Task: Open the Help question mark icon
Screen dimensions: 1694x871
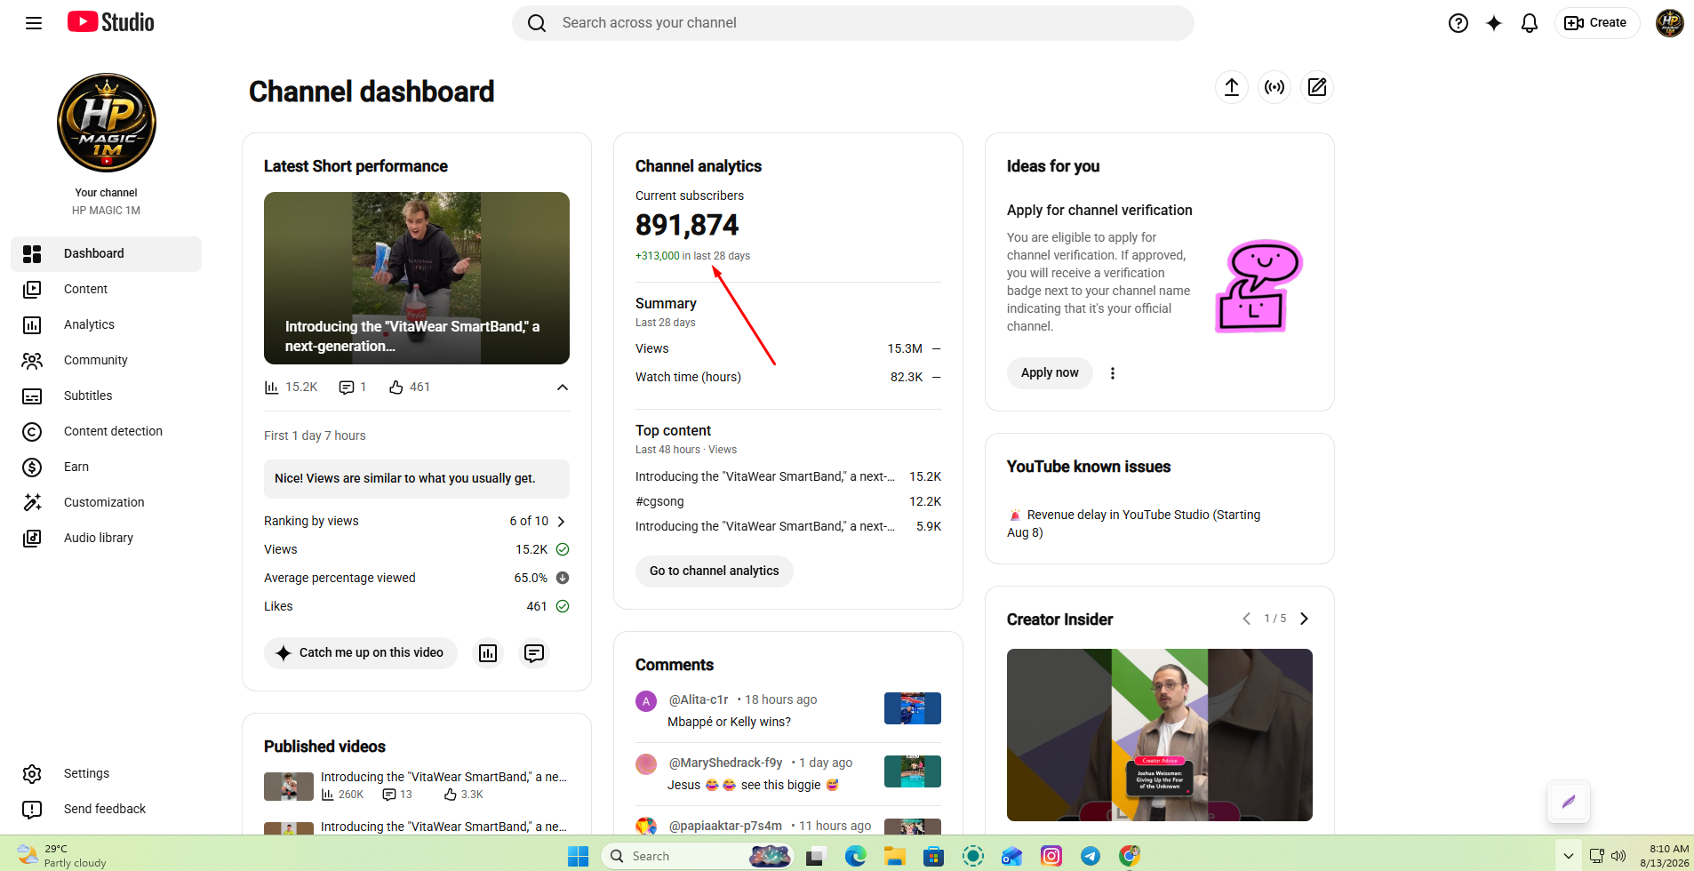Action: tap(1458, 23)
